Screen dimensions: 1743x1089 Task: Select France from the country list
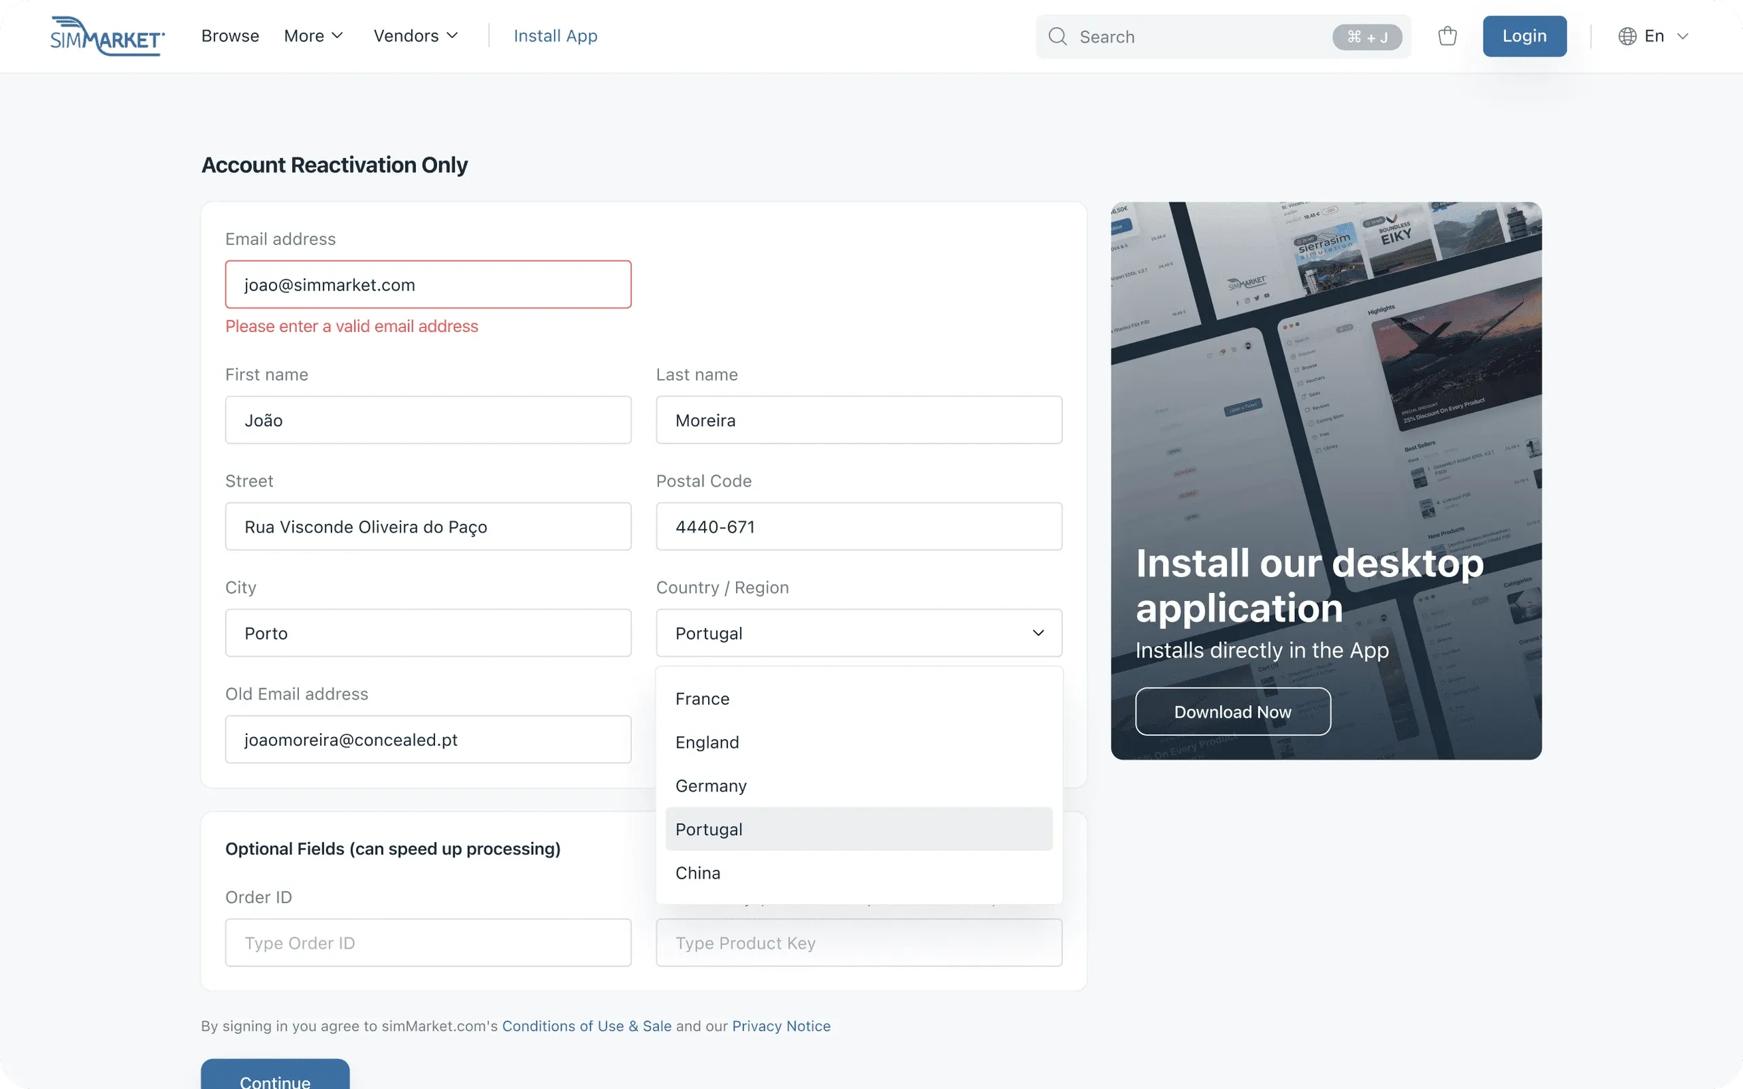pos(859,698)
